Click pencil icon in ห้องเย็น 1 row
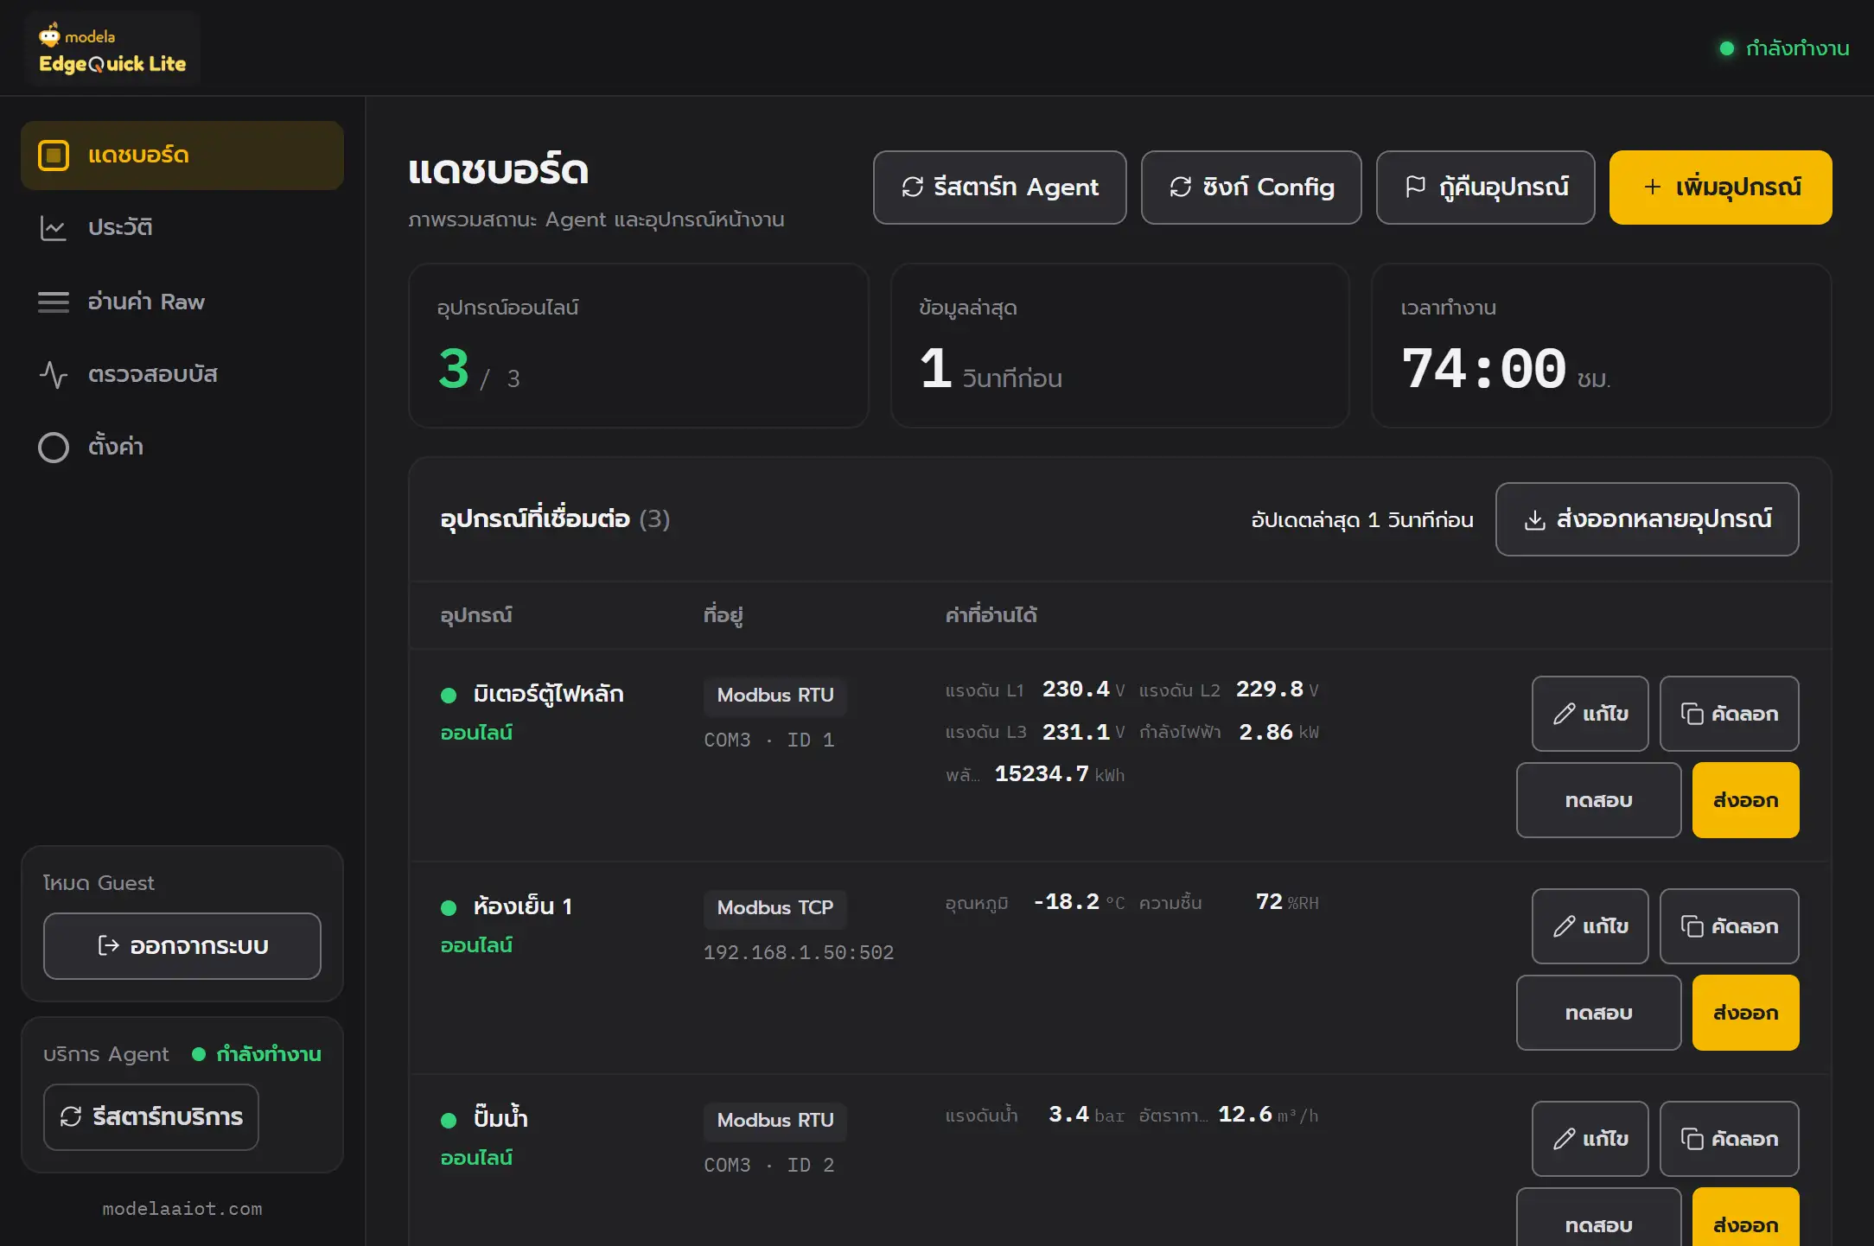Image resolution: width=1874 pixels, height=1246 pixels. (x=1564, y=926)
